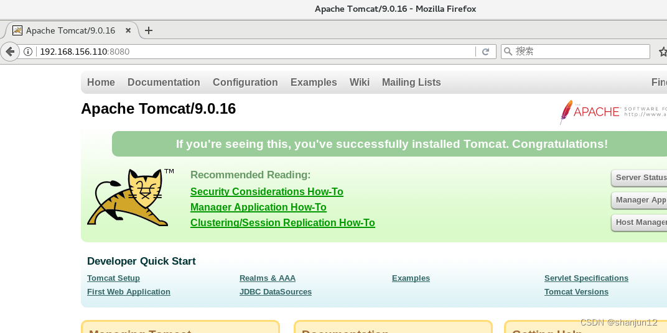Focus the 搜索 search field

[575, 52]
